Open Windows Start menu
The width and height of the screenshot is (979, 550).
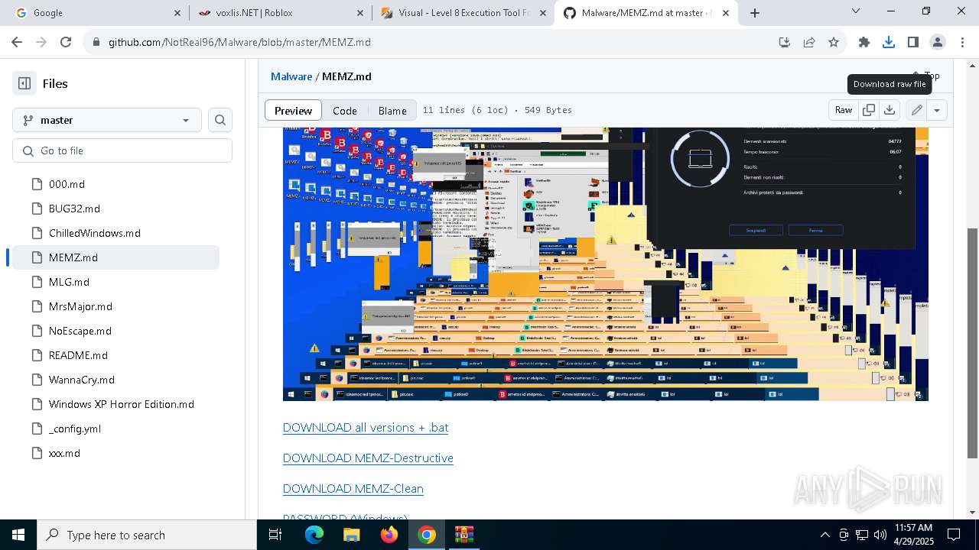coord(18,535)
